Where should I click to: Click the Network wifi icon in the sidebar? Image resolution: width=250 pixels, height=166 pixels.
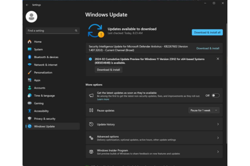point(30,65)
